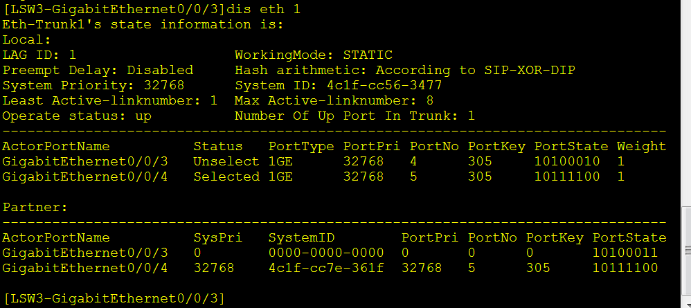Click the partner PortState value 10100011
The width and height of the screenshot is (691, 308).
click(x=625, y=253)
